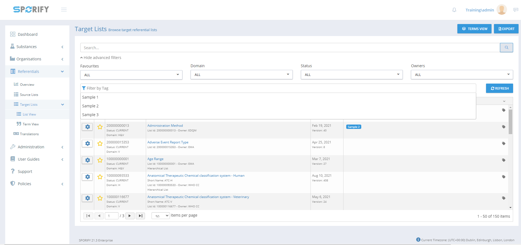Open Source Lists in the sidebar

(x=29, y=95)
